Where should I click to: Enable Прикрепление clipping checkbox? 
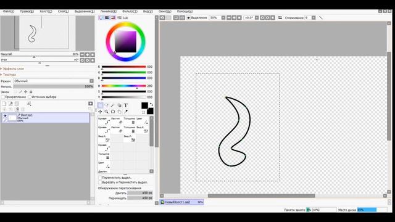point(2,97)
